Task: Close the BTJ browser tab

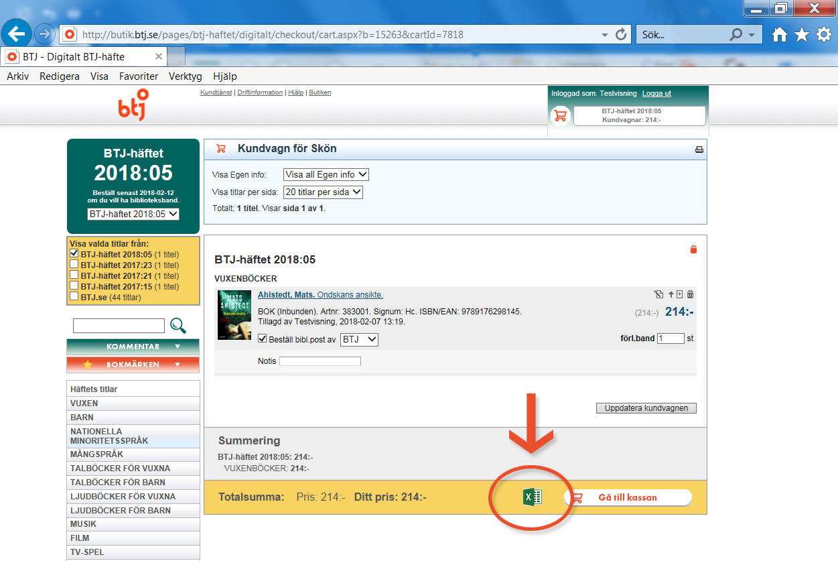Action: [x=158, y=56]
